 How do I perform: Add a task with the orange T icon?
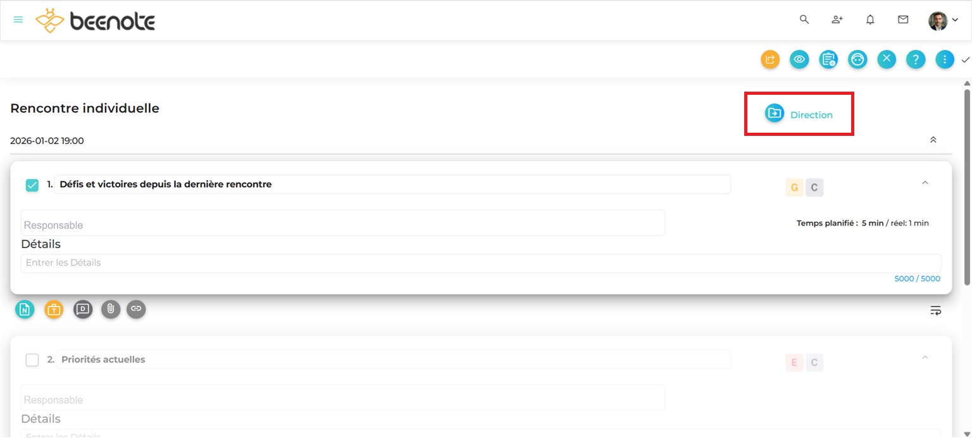[x=54, y=309]
